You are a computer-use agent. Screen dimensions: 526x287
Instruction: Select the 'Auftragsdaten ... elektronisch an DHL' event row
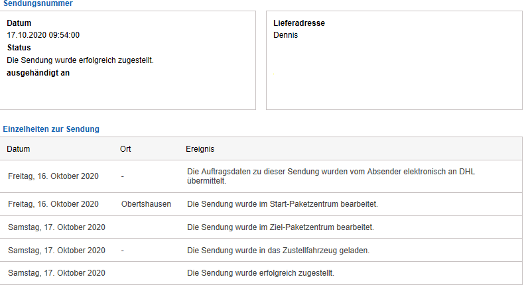tap(332, 176)
